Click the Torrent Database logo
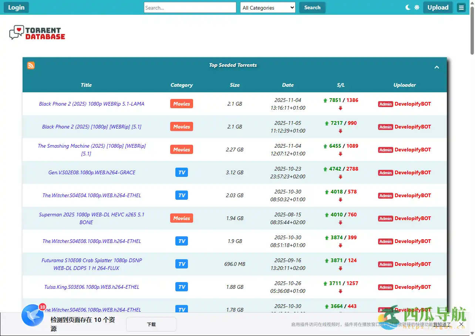Screen dimensions: 475x336 pyautogui.click(x=37, y=32)
